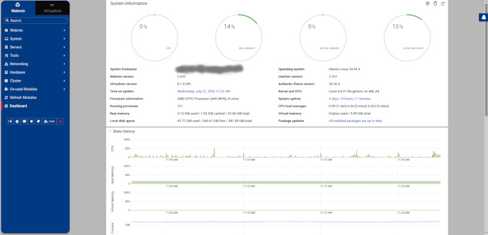
Task: Expand the Servers menu arrow
Action: (x=64, y=48)
